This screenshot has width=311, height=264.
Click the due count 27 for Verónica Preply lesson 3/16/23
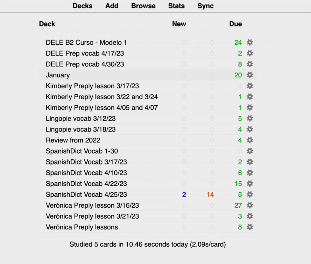click(238, 205)
